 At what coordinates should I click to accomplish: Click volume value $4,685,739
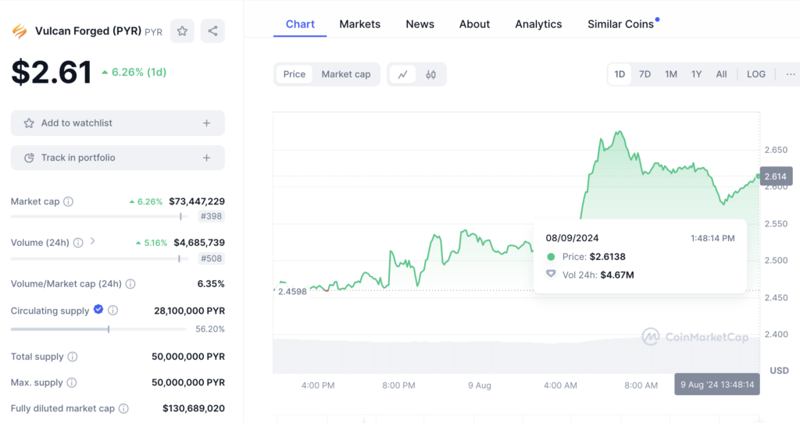coord(199,243)
